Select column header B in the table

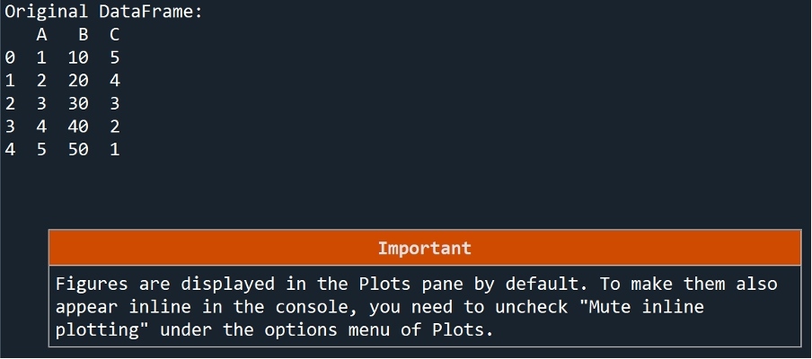(x=84, y=35)
